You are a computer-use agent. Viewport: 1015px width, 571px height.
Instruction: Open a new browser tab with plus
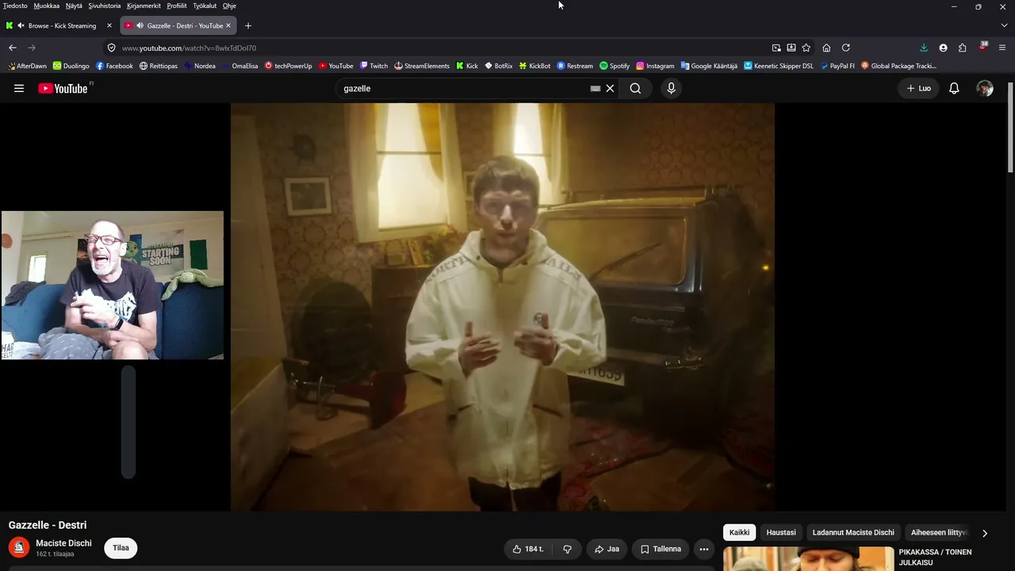coord(248,25)
